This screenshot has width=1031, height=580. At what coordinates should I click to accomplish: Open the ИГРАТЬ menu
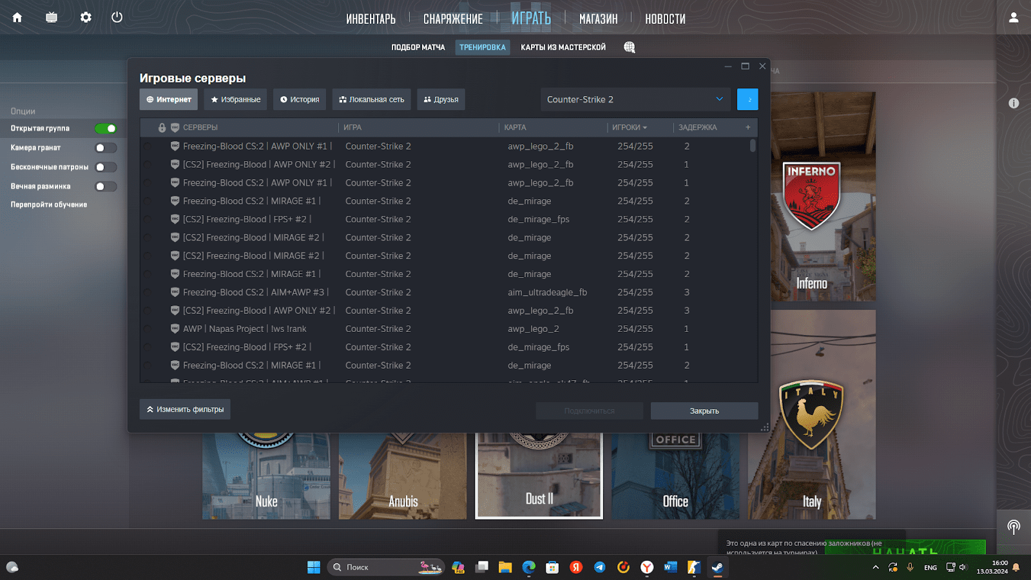(531, 18)
